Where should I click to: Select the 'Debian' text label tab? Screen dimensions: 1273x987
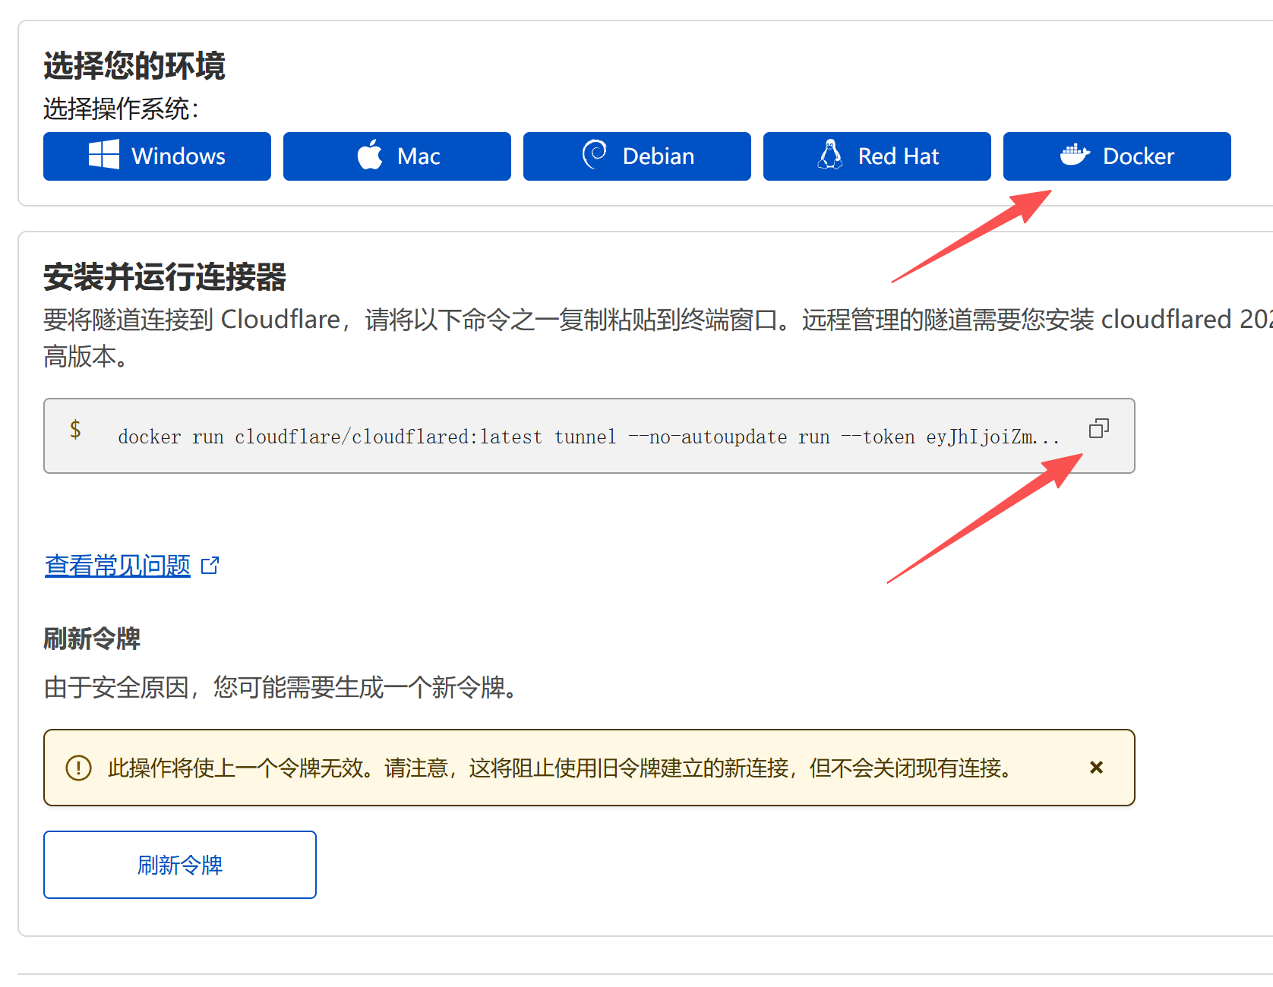pyautogui.click(x=658, y=156)
